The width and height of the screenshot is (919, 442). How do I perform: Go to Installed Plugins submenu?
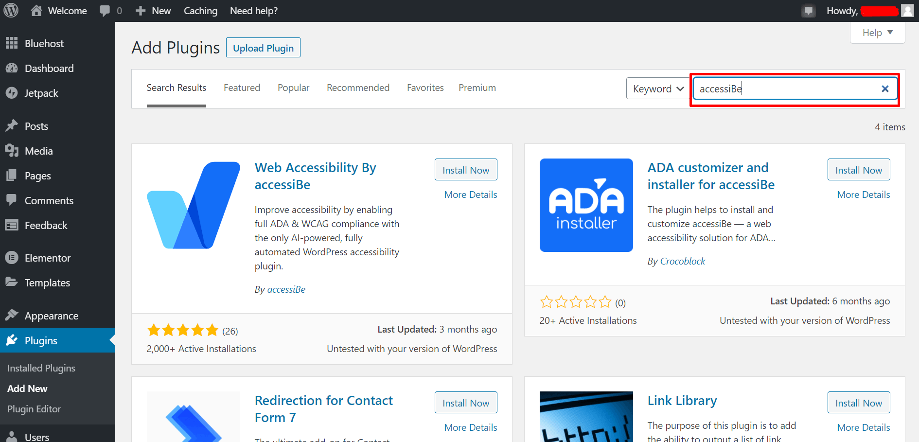(41, 368)
